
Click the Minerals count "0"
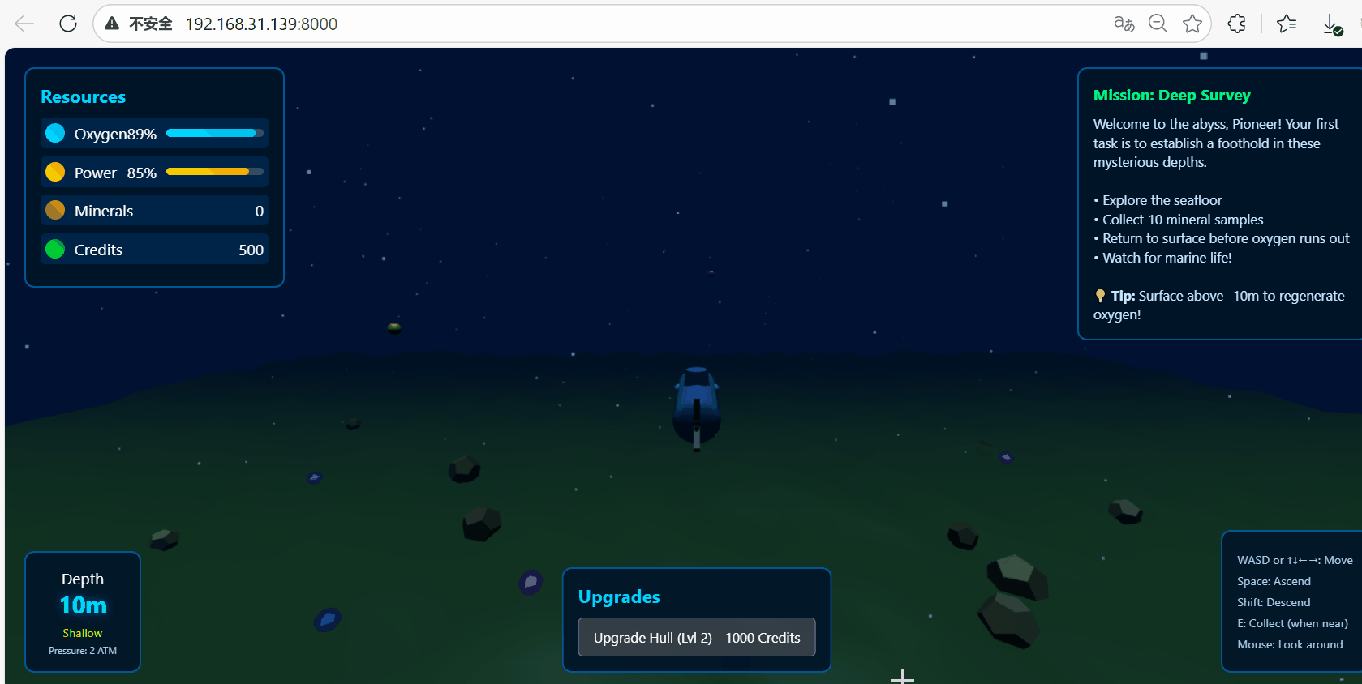tap(260, 212)
